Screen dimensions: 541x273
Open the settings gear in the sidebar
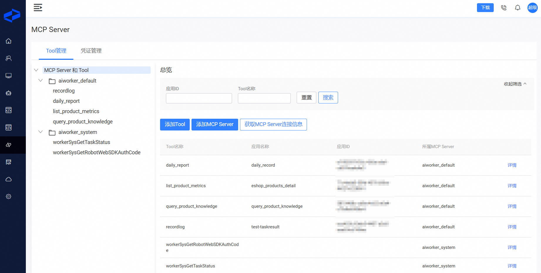point(9,197)
